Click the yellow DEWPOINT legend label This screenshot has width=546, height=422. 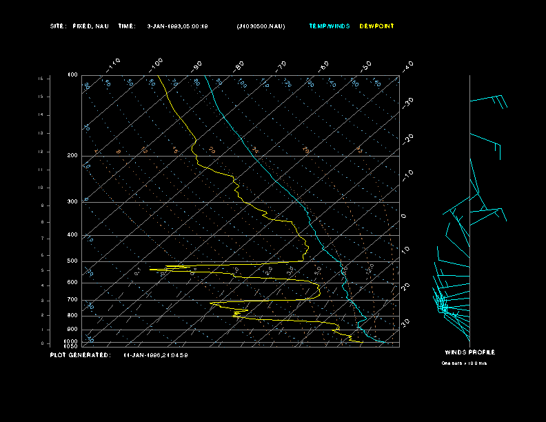pos(377,26)
